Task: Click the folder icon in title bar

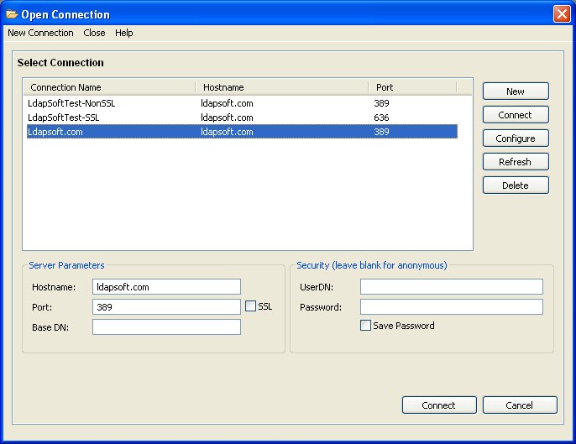Action: click(12, 14)
